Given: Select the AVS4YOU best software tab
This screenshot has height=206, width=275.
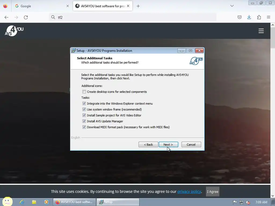Looking at the screenshot, I should point(103,6).
